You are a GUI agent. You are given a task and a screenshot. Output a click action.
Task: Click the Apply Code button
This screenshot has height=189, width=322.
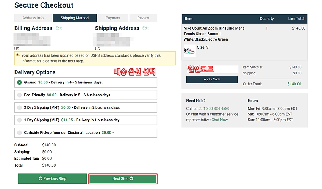click(x=212, y=79)
